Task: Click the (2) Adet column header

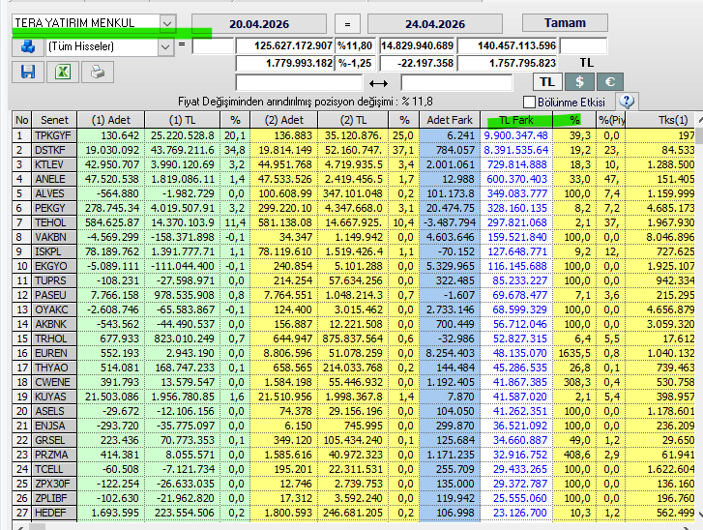Action: pyautogui.click(x=283, y=120)
